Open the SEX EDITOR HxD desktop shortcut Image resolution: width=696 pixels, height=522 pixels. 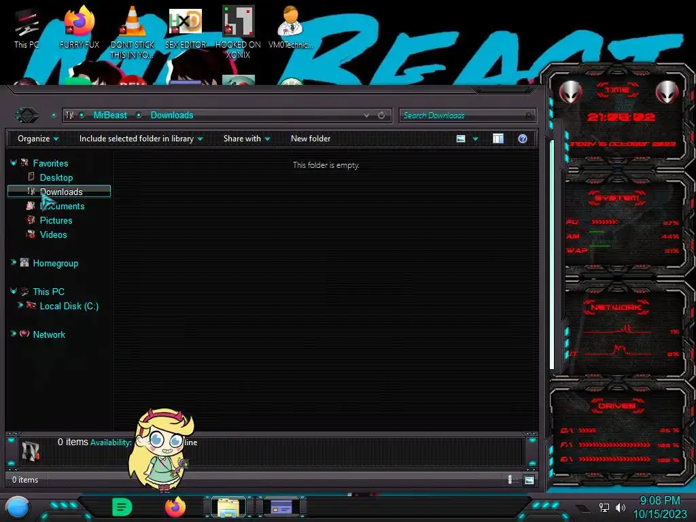click(186, 27)
